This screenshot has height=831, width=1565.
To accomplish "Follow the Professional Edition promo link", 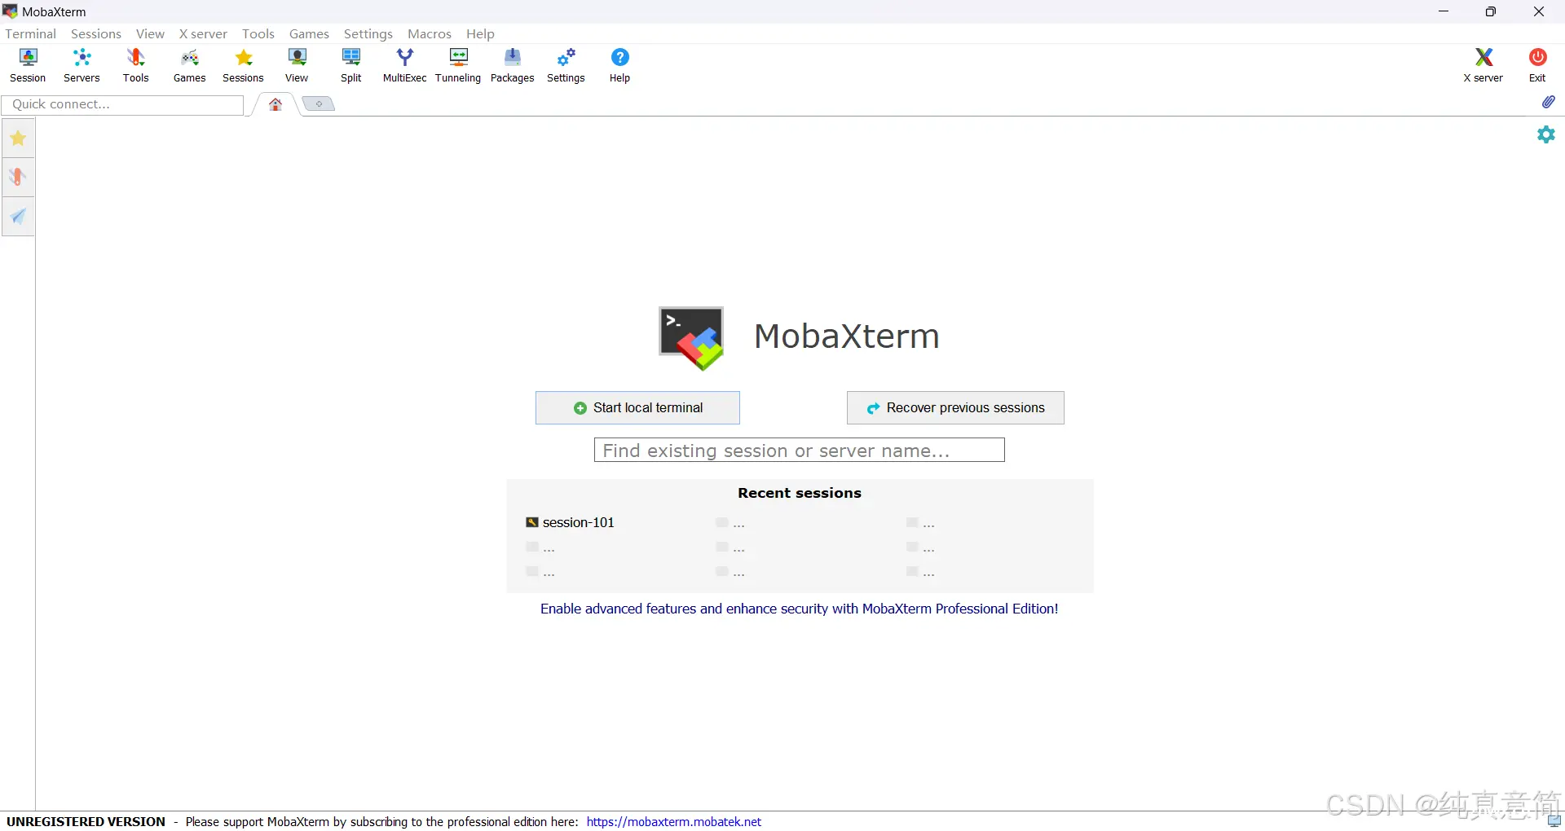I will (x=799, y=609).
